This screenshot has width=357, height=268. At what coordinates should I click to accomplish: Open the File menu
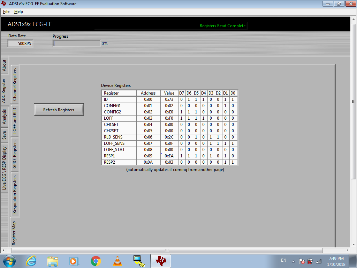[6, 12]
